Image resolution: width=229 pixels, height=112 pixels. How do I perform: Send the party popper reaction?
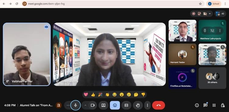[x=100, y=95]
